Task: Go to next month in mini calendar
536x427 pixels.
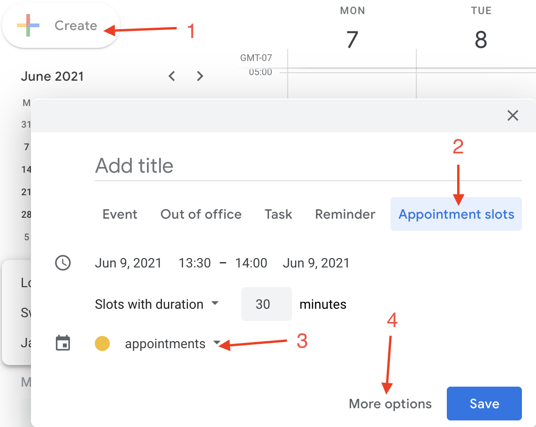Action: click(200, 76)
